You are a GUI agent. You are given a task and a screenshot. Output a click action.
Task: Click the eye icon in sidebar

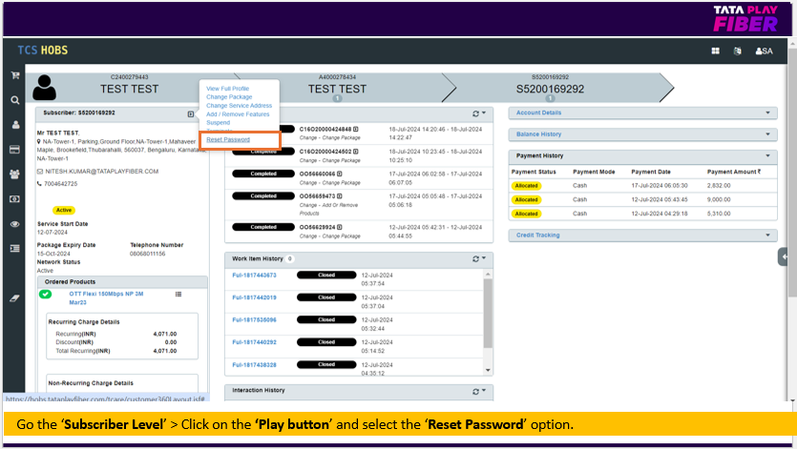[x=14, y=224]
